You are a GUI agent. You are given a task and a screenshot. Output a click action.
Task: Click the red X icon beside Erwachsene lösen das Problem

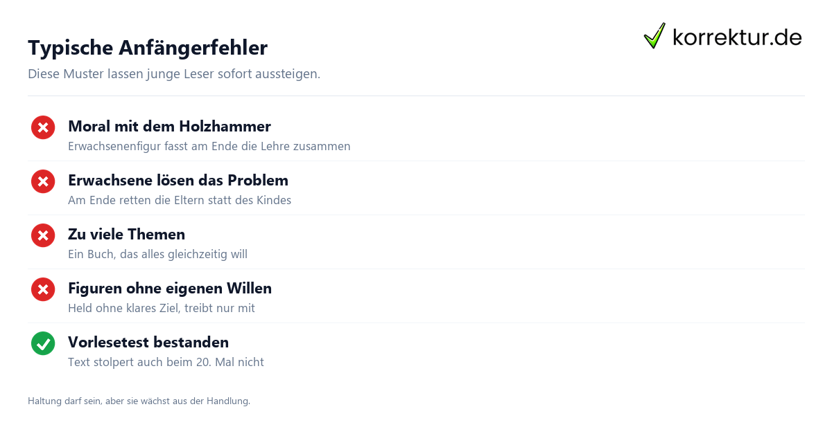(43, 181)
